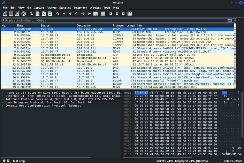244x163 pixels.
Task: Jump to the first packet
Action: click(x=83, y=14)
